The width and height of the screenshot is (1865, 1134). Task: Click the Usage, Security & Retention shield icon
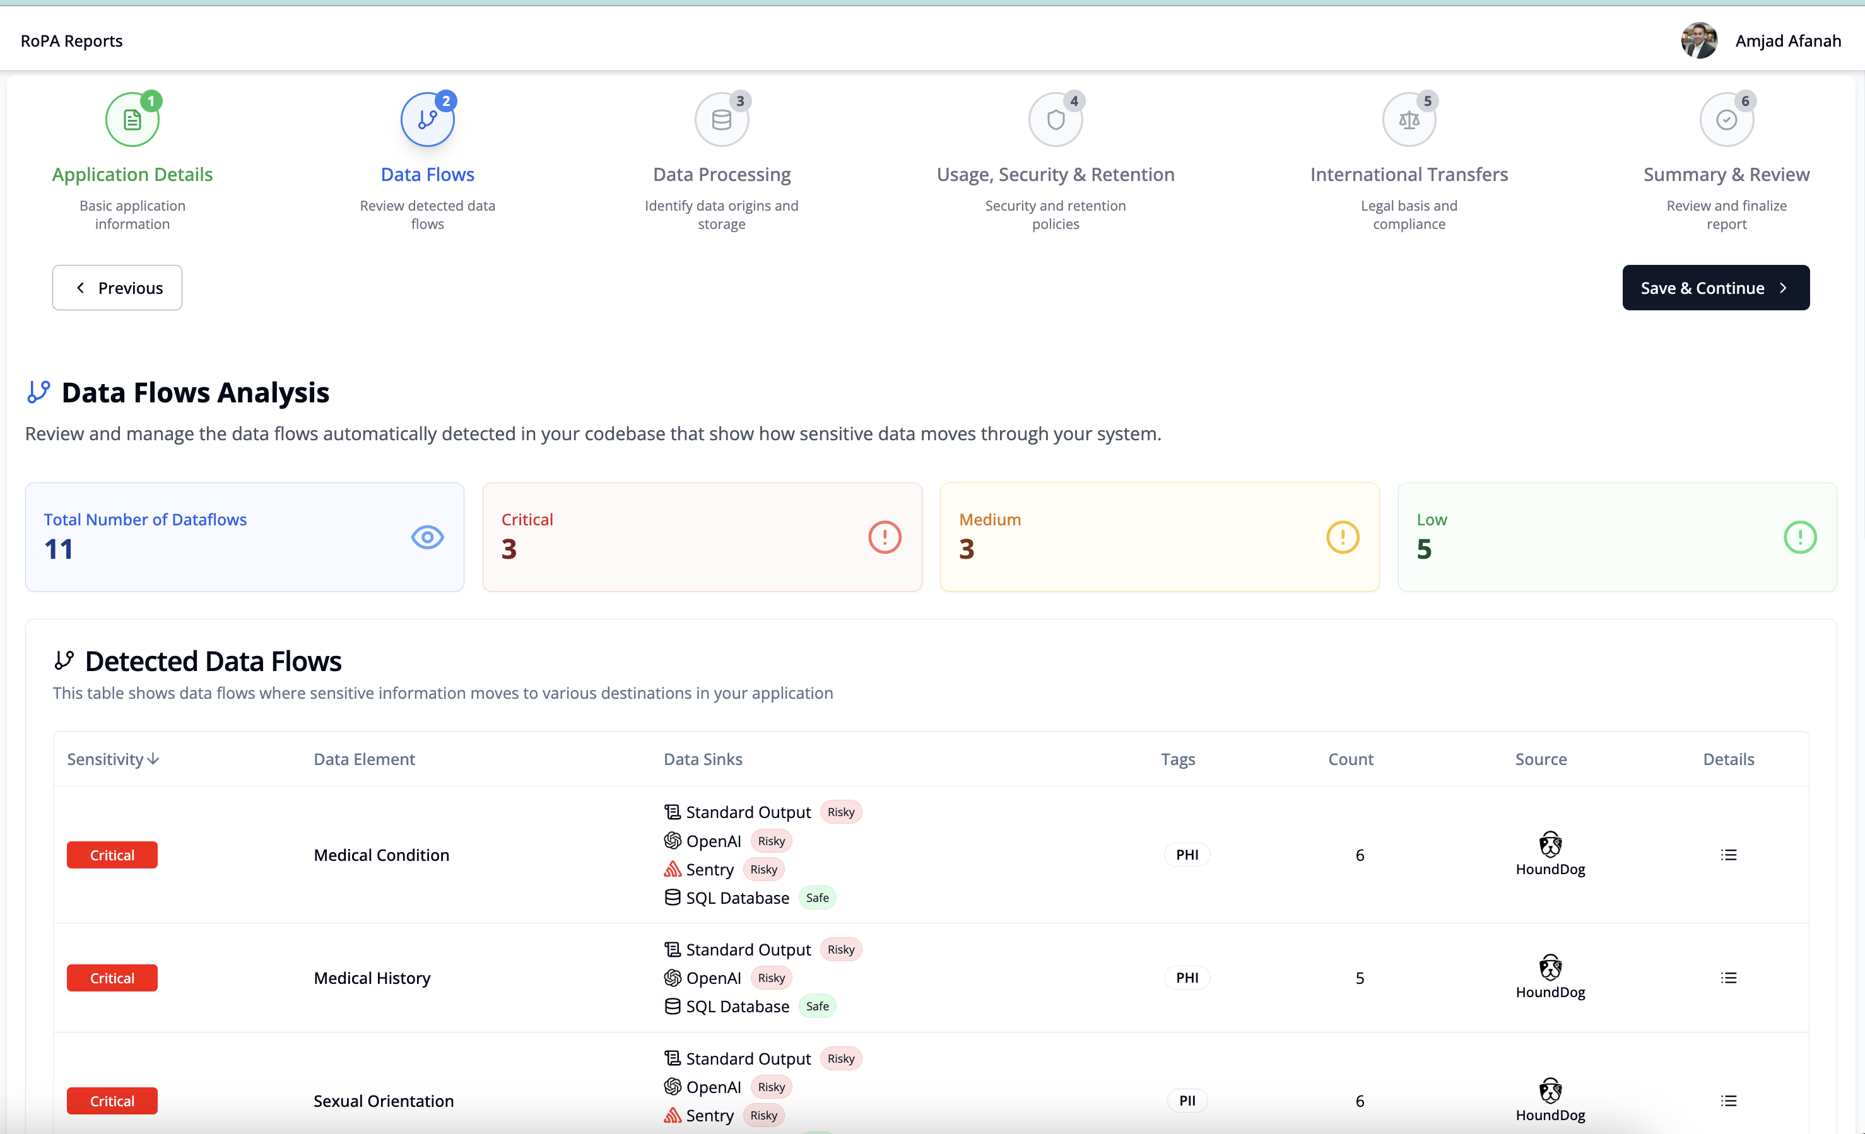click(1055, 120)
